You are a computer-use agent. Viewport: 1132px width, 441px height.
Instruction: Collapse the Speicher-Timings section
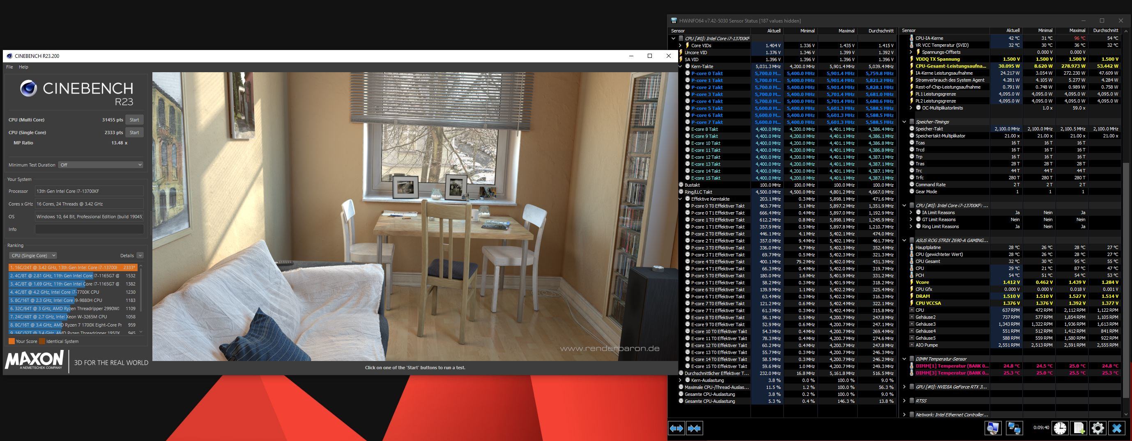(904, 122)
